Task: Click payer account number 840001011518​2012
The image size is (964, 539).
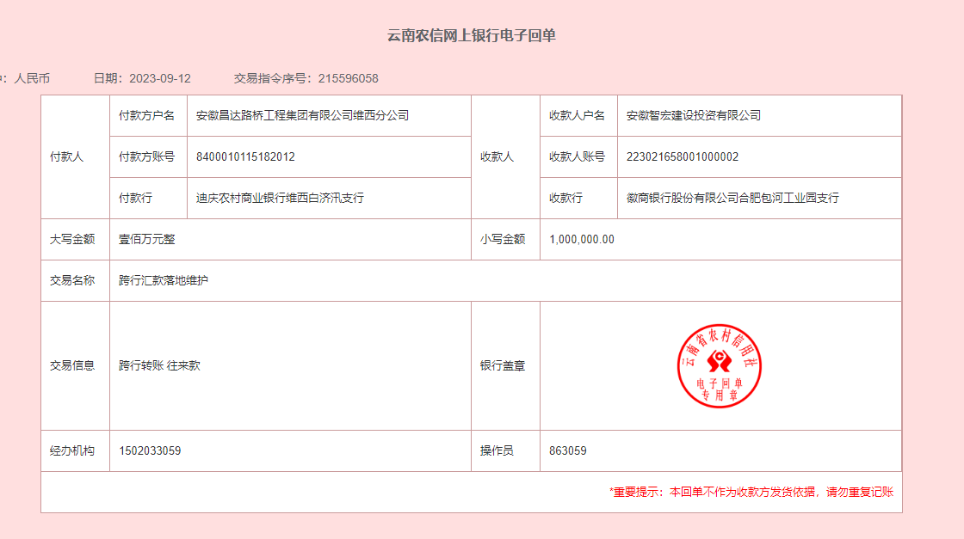Action: coord(245,156)
